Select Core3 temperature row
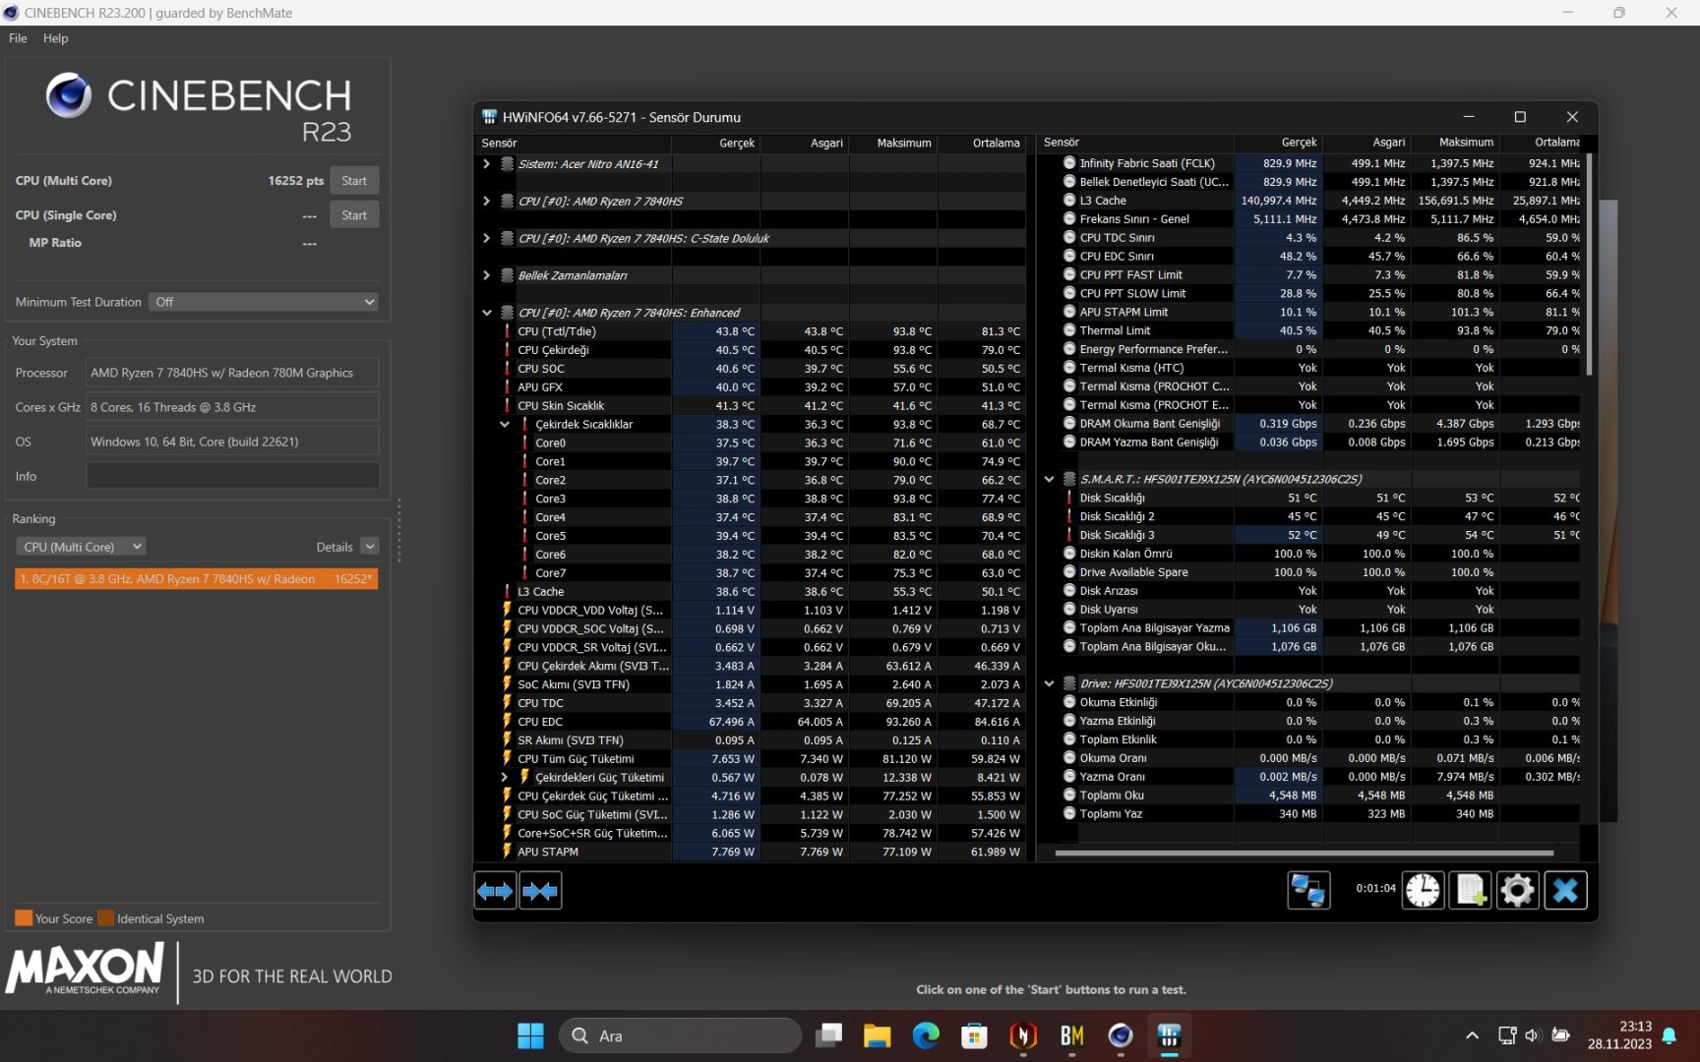The height and width of the screenshot is (1062, 1700). tap(751, 499)
